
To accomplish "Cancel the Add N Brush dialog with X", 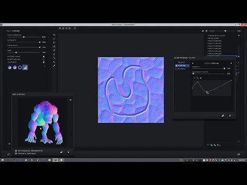I will coord(68,152).
